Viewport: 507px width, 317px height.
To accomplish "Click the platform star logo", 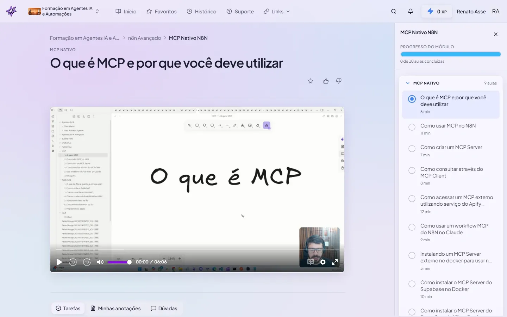I will [11, 11].
